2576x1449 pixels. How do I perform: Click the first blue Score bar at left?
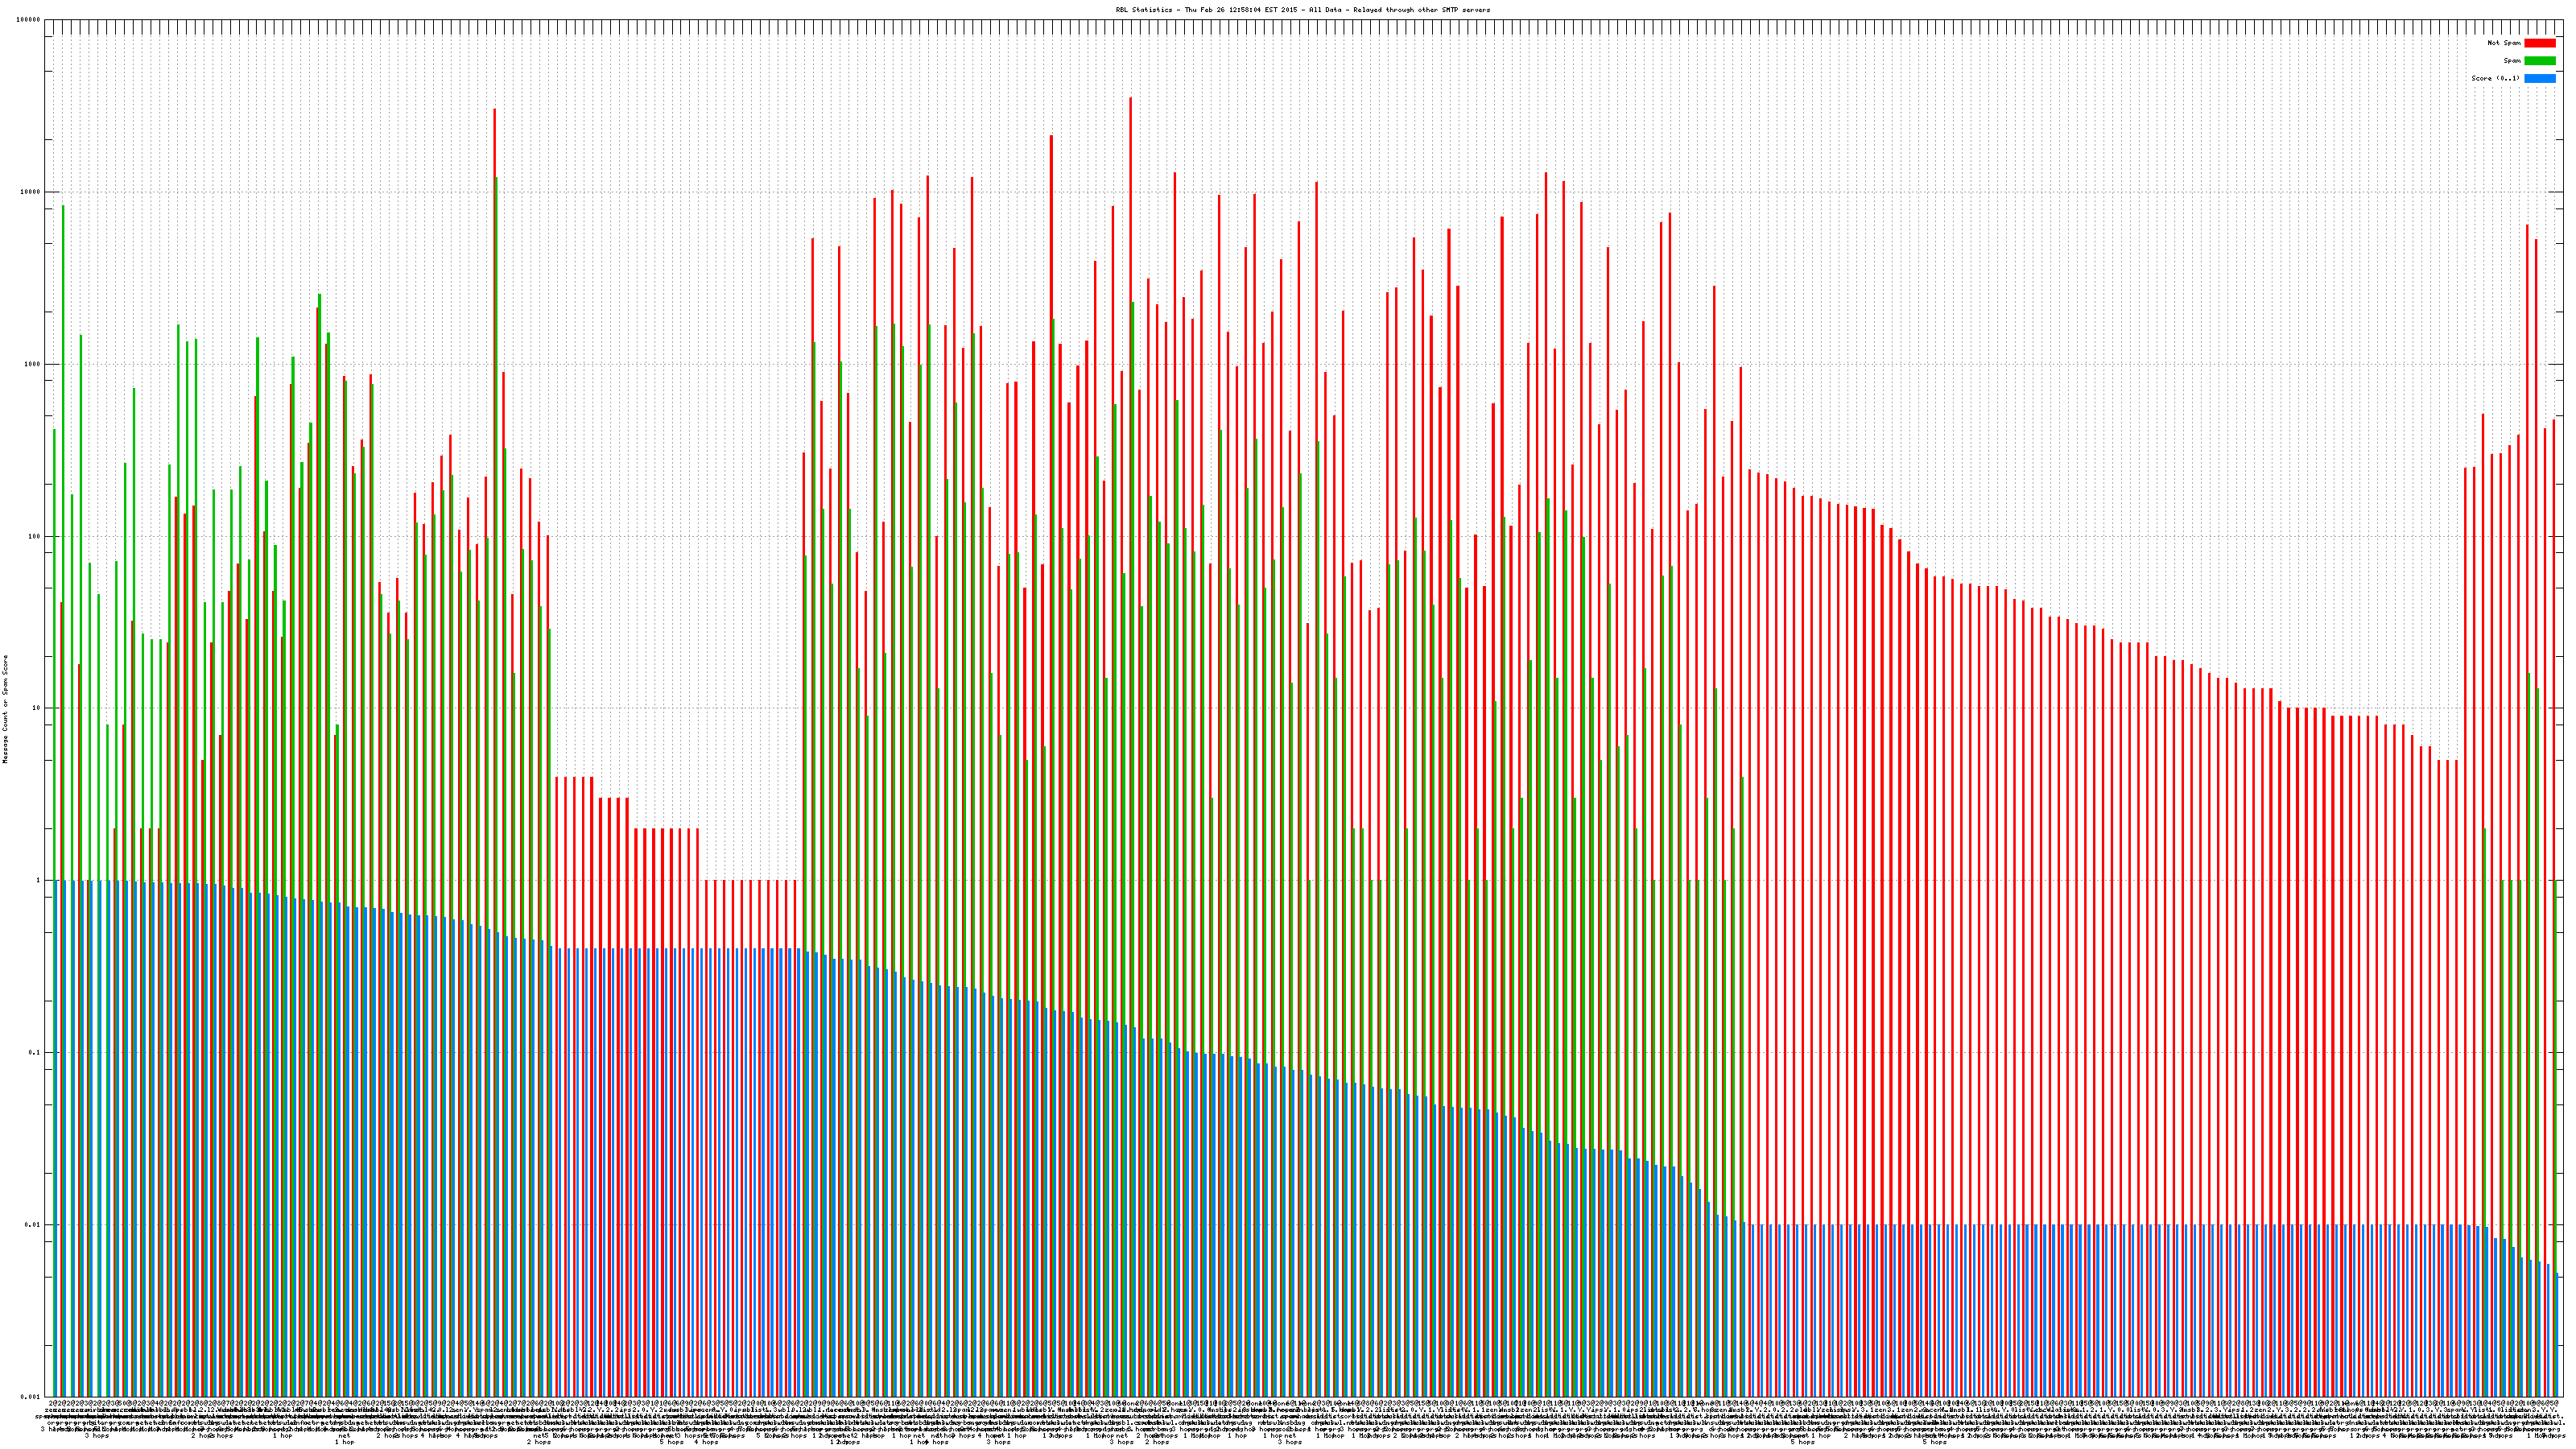(57, 1138)
